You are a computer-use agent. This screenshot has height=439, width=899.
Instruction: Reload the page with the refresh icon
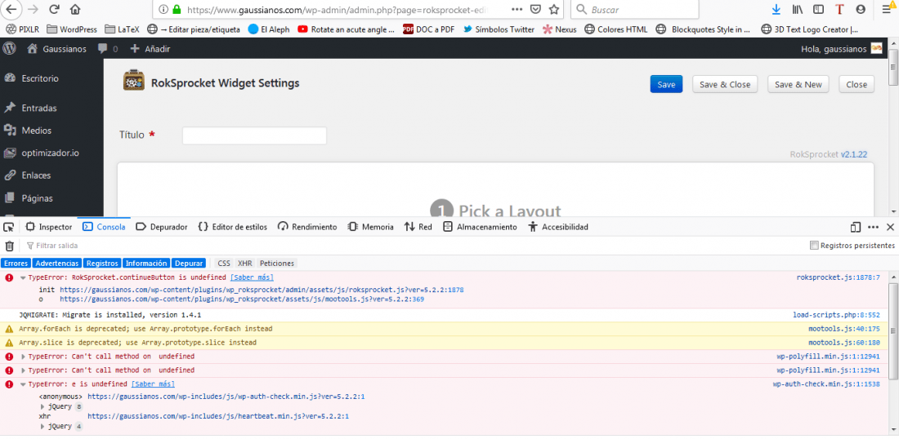tap(55, 9)
